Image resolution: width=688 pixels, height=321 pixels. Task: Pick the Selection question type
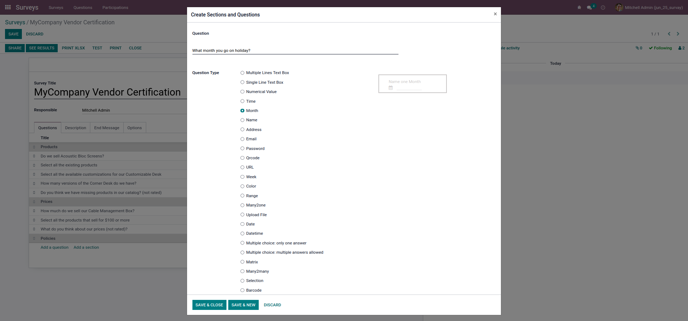click(x=243, y=281)
